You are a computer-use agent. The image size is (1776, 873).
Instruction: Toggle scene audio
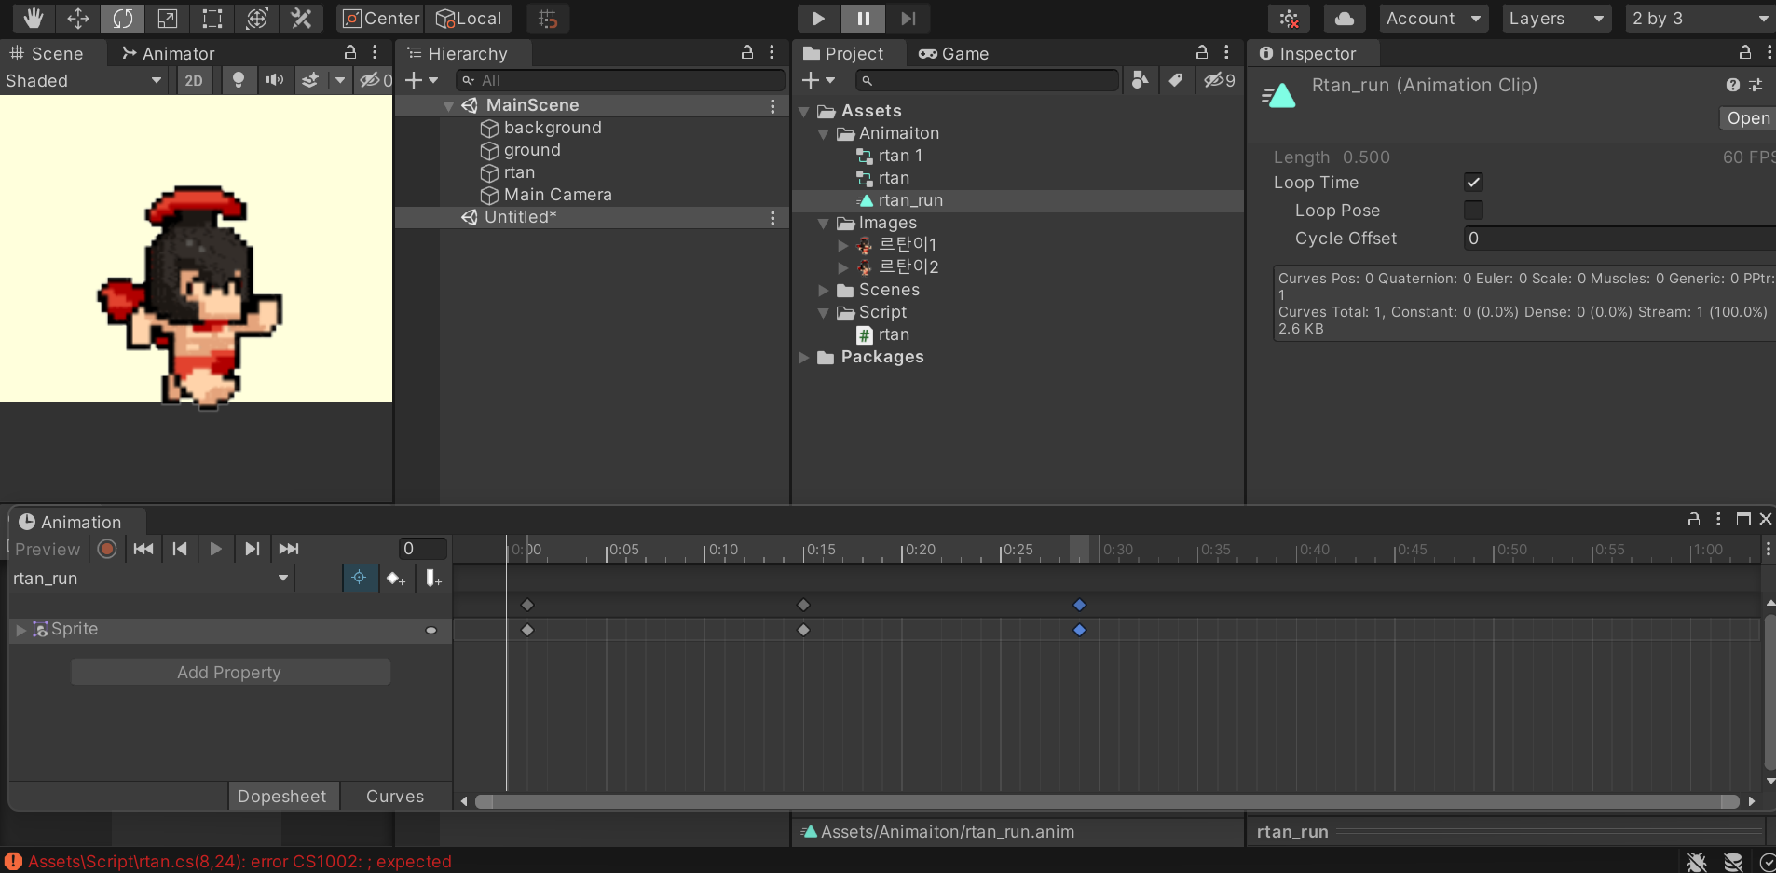pos(274,80)
